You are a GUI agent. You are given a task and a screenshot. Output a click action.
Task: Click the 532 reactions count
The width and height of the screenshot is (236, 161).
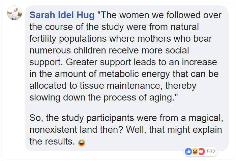coord(211,151)
